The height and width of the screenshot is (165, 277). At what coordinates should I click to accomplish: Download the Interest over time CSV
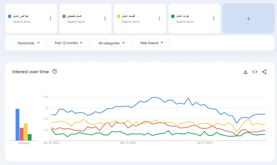(245, 72)
